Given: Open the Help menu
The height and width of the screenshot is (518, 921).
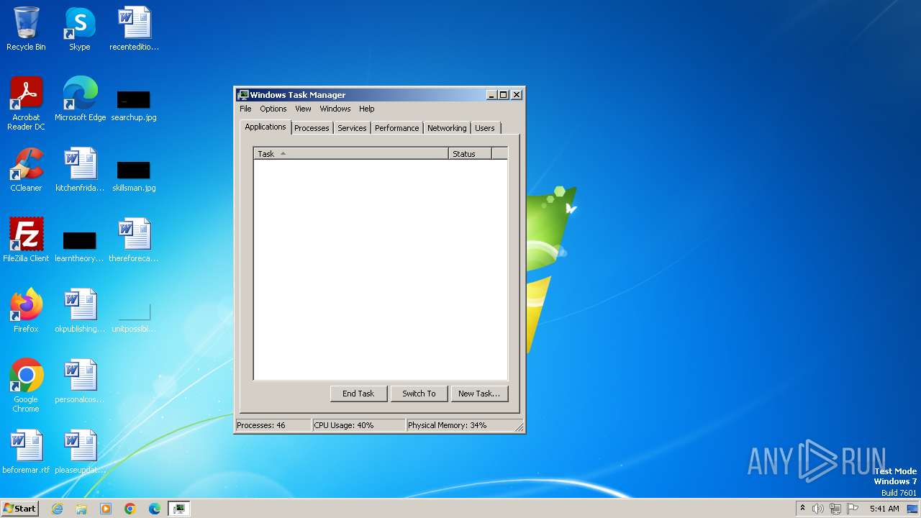Looking at the screenshot, I should (366, 109).
